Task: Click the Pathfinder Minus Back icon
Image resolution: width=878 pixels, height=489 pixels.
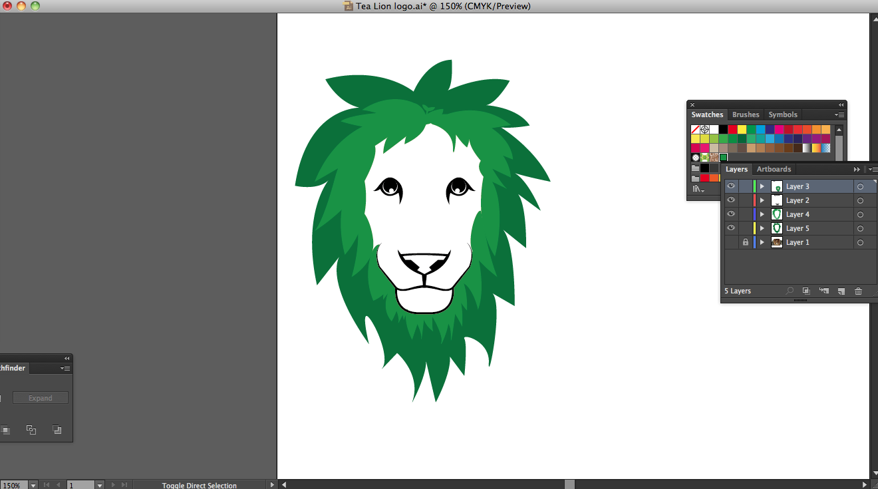Action: pos(57,430)
